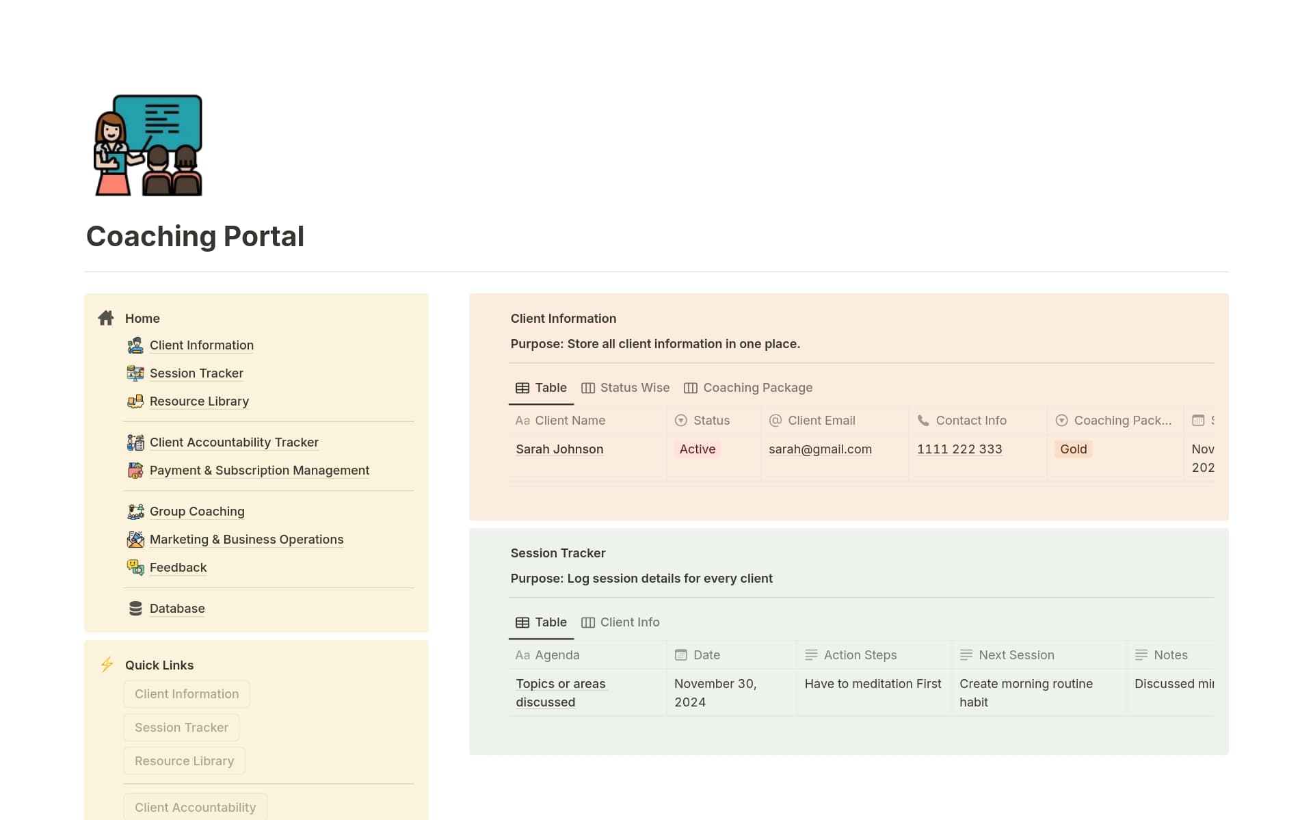
Task: Click the Payment & Subscription Management icon
Action: tap(135, 471)
